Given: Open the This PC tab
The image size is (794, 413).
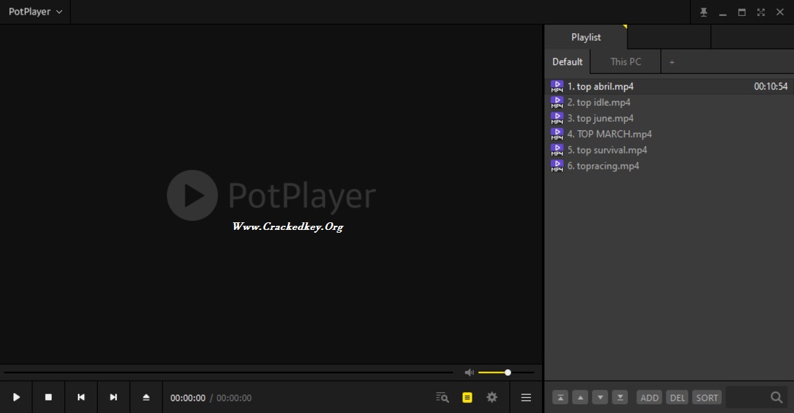Looking at the screenshot, I should [626, 62].
